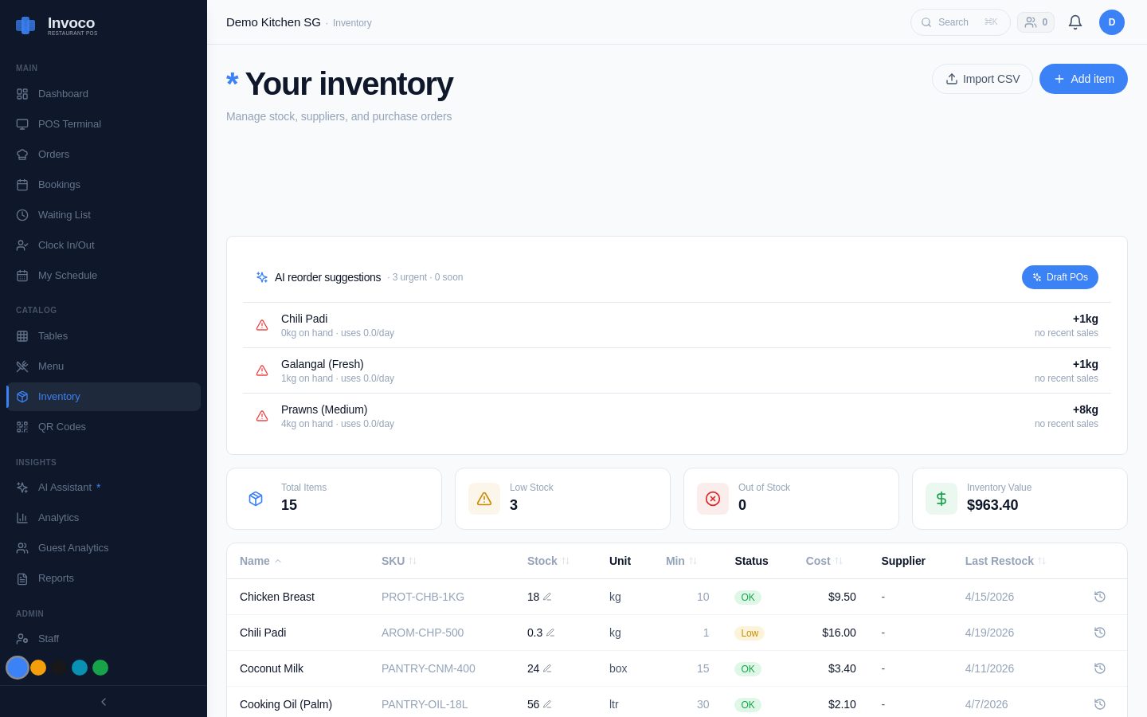Open Staff under the Admin section
Viewport: 1147px width, 717px height.
[x=49, y=638]
